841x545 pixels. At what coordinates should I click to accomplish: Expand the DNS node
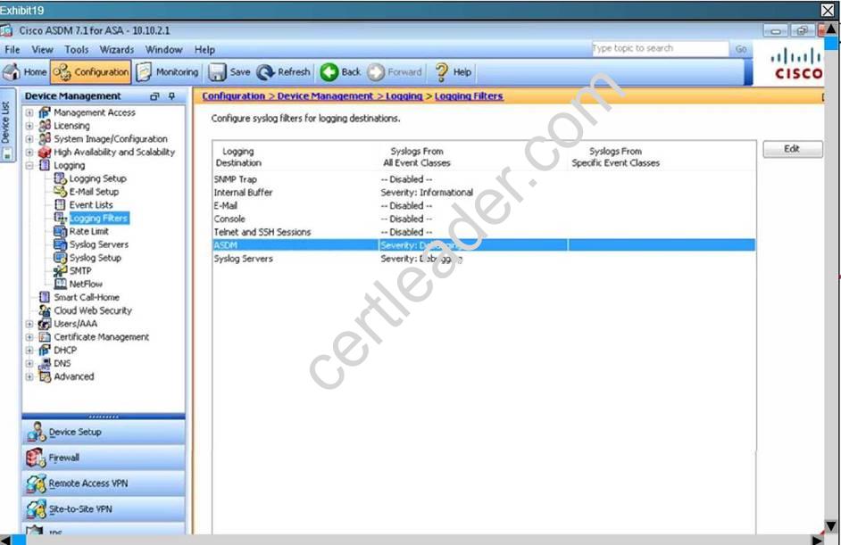[x=29, y=363]
